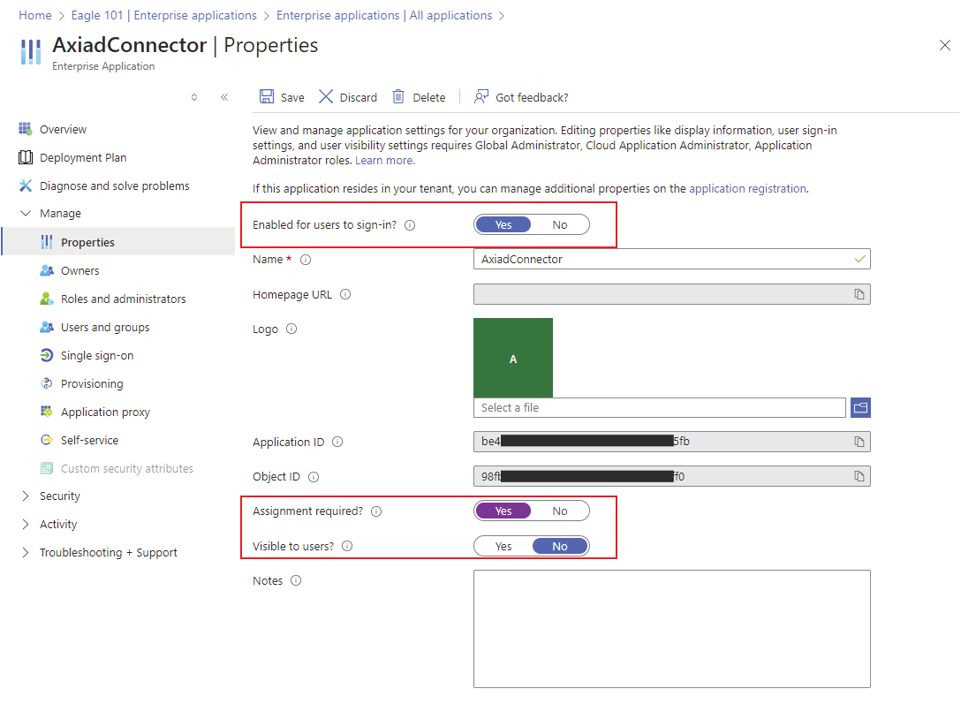Show info tooltip next to Homepage URL

pyautogui.click(x=345, y=294)
